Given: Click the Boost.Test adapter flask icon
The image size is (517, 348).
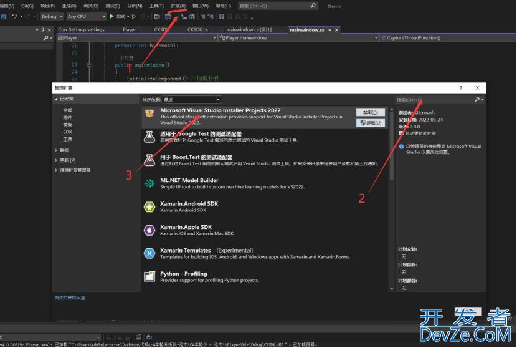Looking at the screenshot, I should (149, 160).
